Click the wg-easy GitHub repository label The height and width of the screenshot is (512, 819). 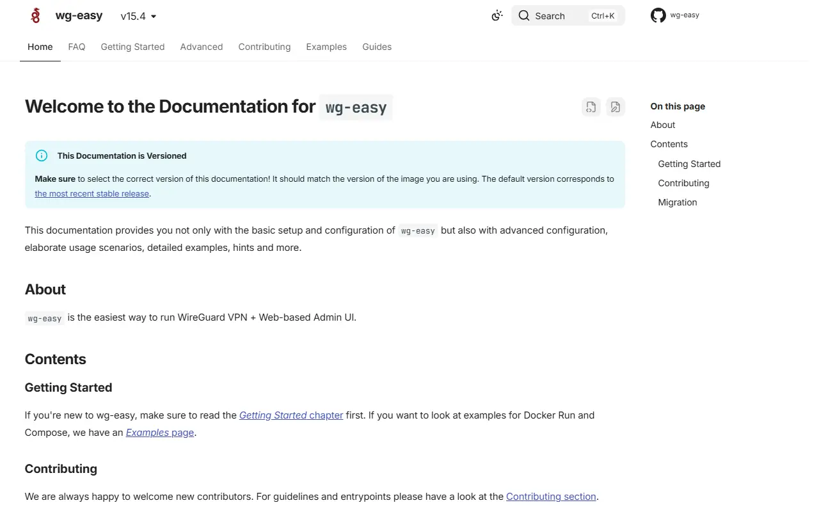pos(685,15)
